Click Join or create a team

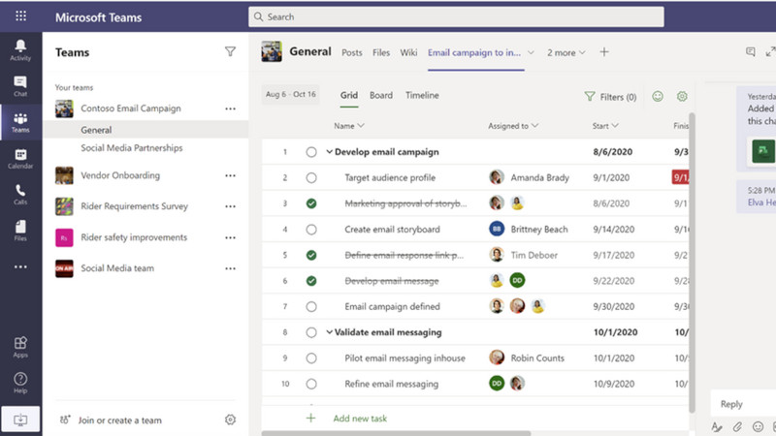point(119,420)
